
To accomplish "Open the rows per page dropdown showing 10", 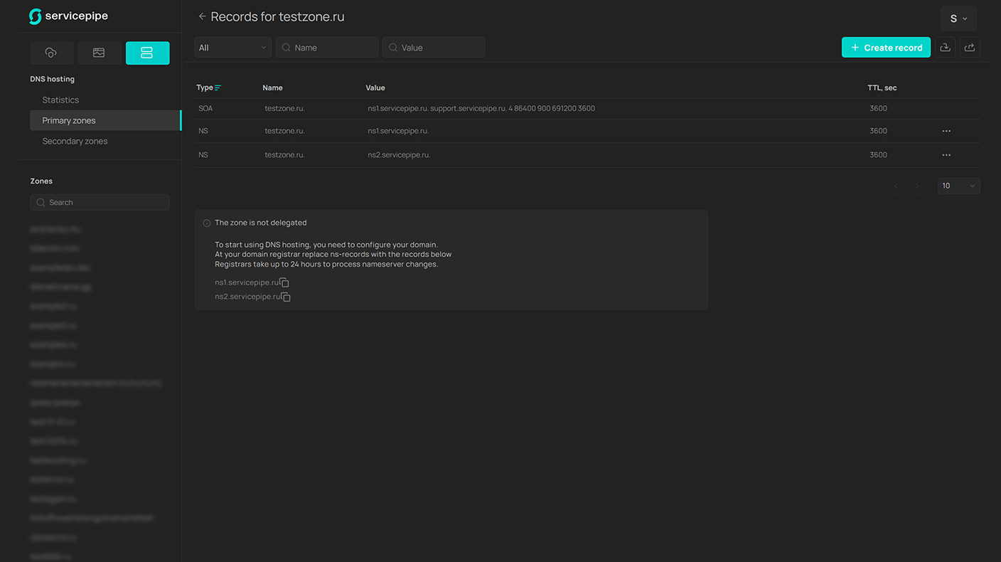I will (958, 186).
